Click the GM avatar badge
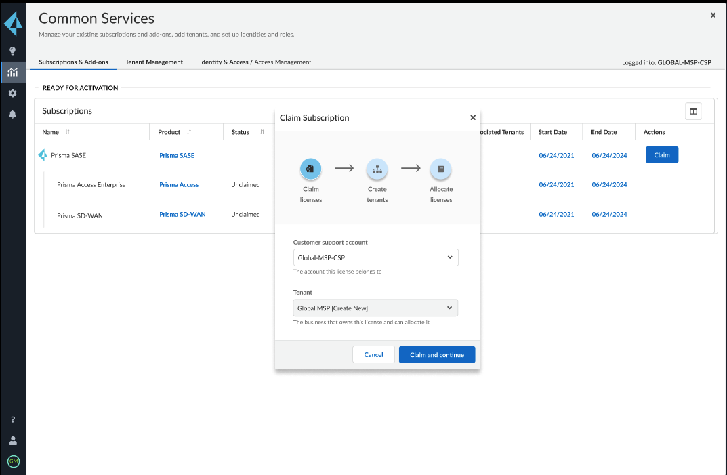The width and height of the screenshot is (727, 475). 14,461
